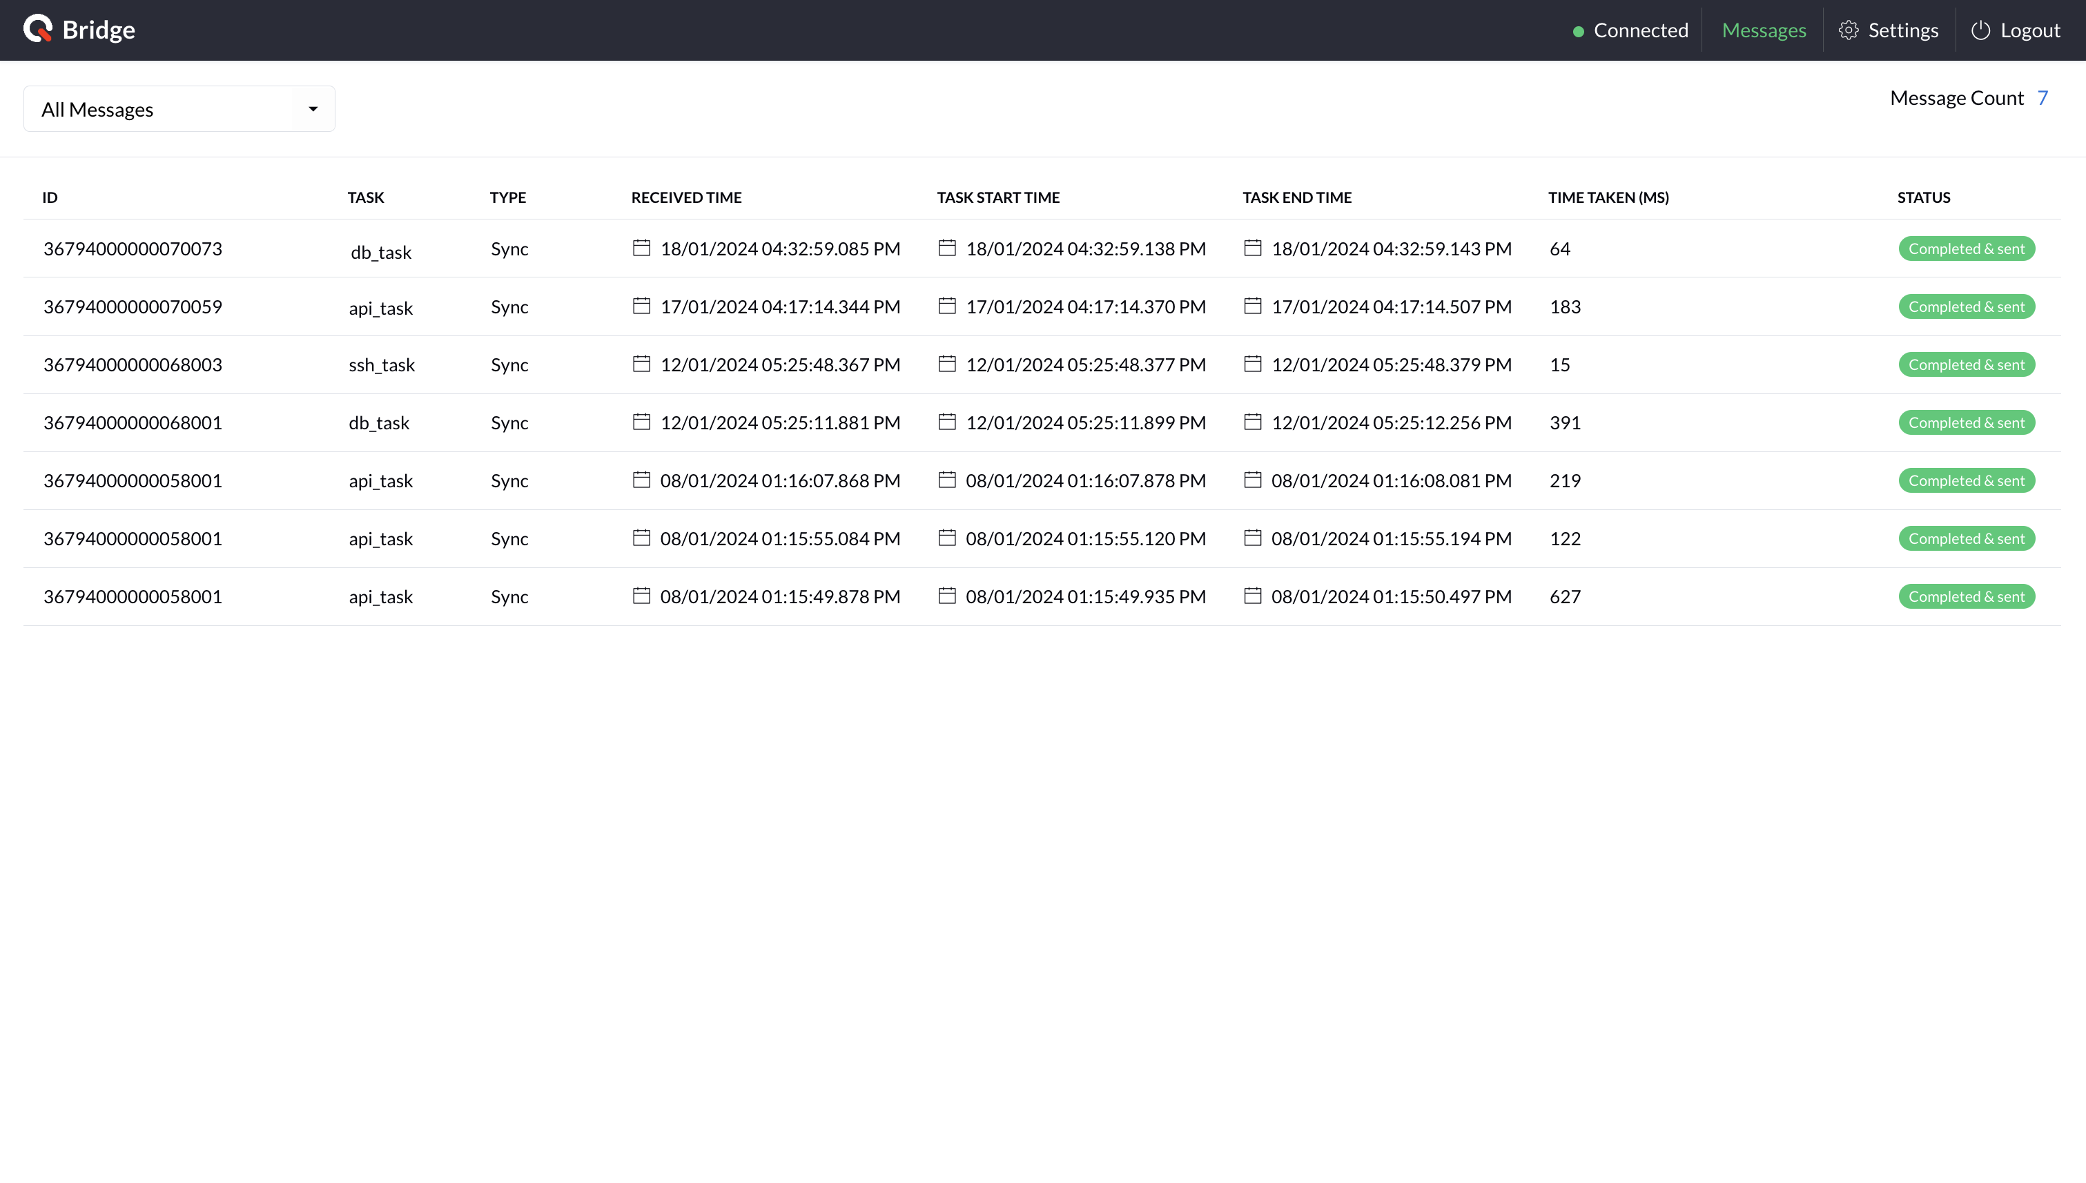
Task: Click the RECEIVED TIME column header
Action: (686, 197)
